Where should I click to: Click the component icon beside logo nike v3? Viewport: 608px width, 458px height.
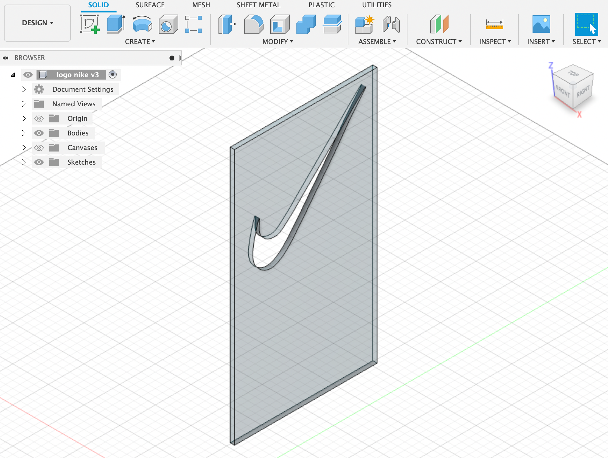click(43, 74)
